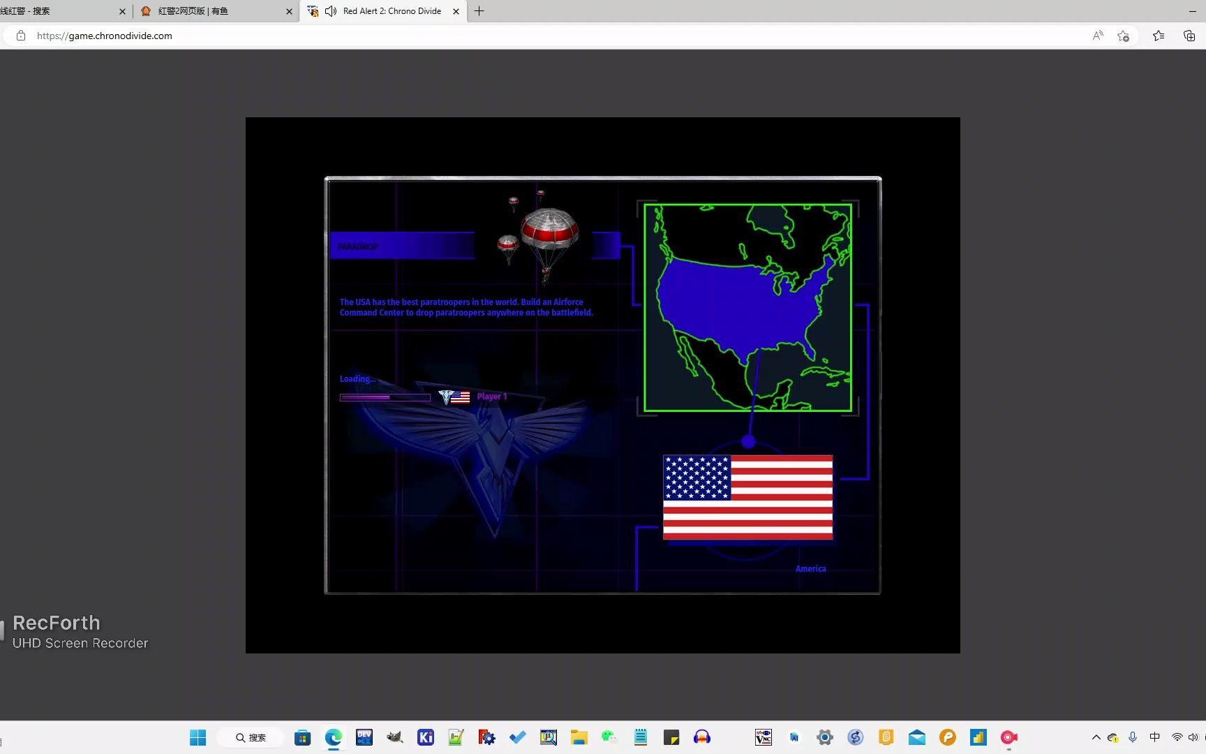Open Settings gear icon in taskbar

[x=825, y=737]
